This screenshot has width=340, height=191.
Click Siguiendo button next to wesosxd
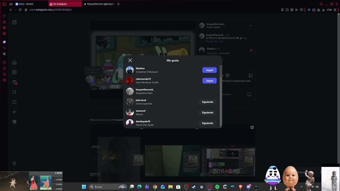pyautogui.click(x=207, y=112)
